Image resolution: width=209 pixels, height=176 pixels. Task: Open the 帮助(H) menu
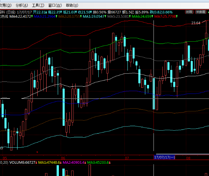(72, 6)
